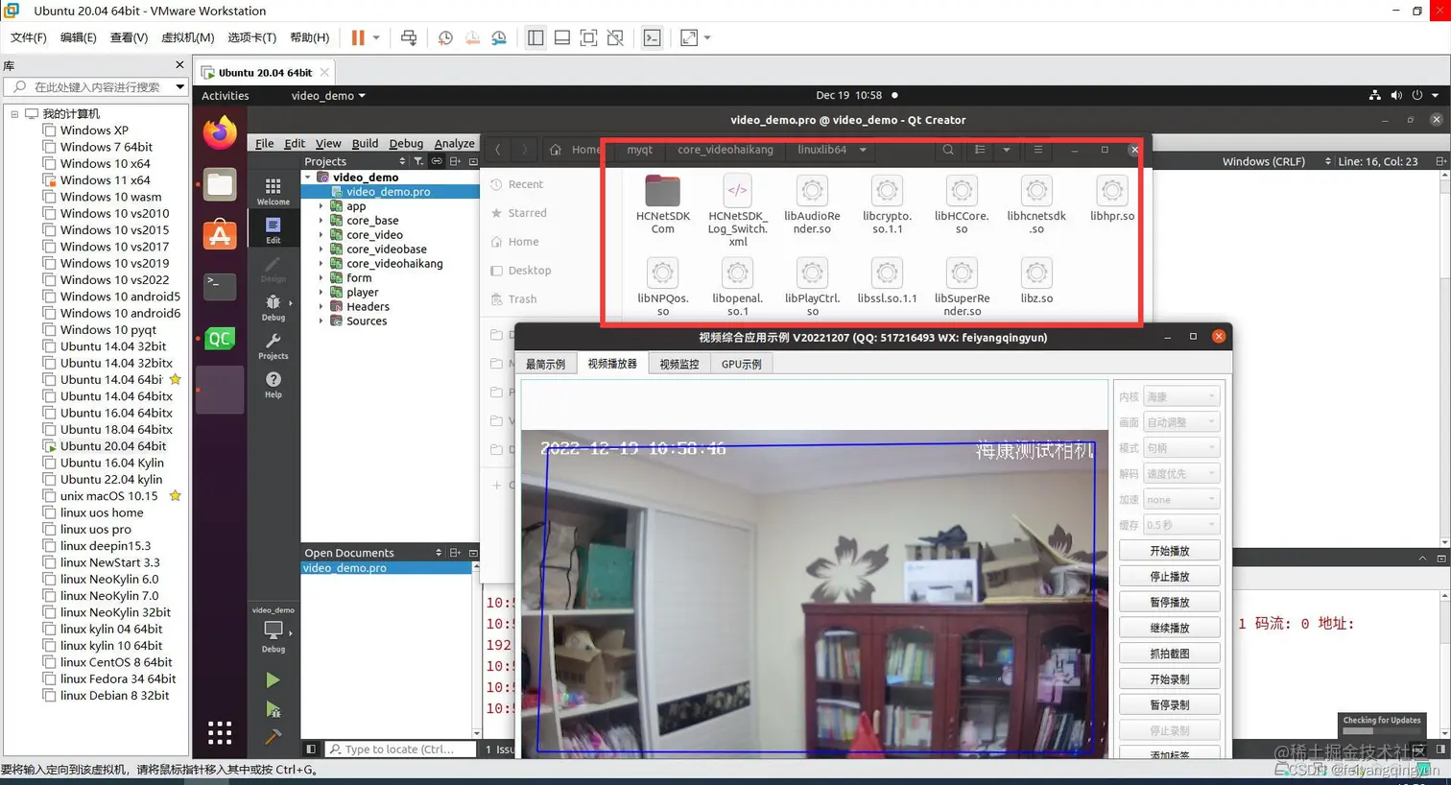This screenshot has height=785, width=1451.
Task: Select libhcnetsdk.so file
Action: pos(1036,204)
